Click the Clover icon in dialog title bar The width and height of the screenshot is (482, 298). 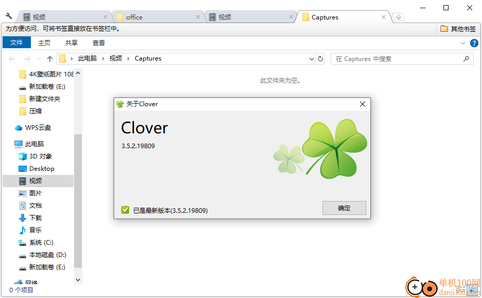pyautogui.click(x=119, y=104)
